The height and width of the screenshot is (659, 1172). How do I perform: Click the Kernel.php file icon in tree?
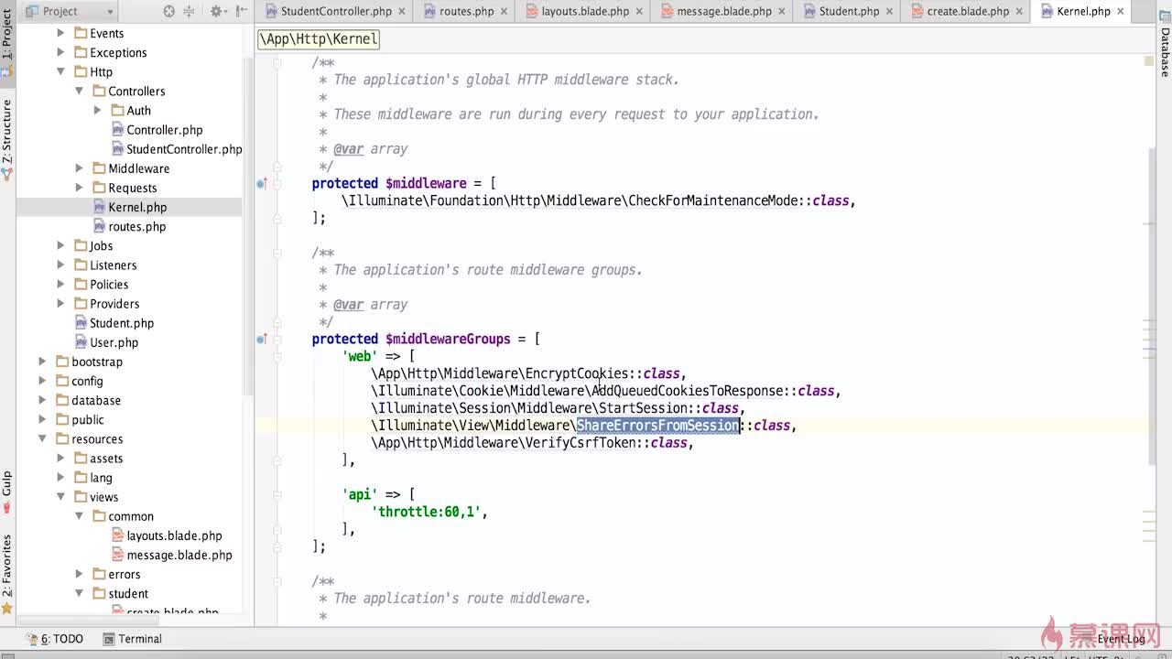point(100,207)
